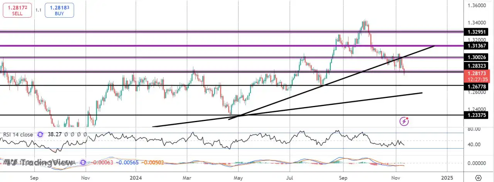Click the May label on time axis
This screenshot has height=182, width=494.
238,178
